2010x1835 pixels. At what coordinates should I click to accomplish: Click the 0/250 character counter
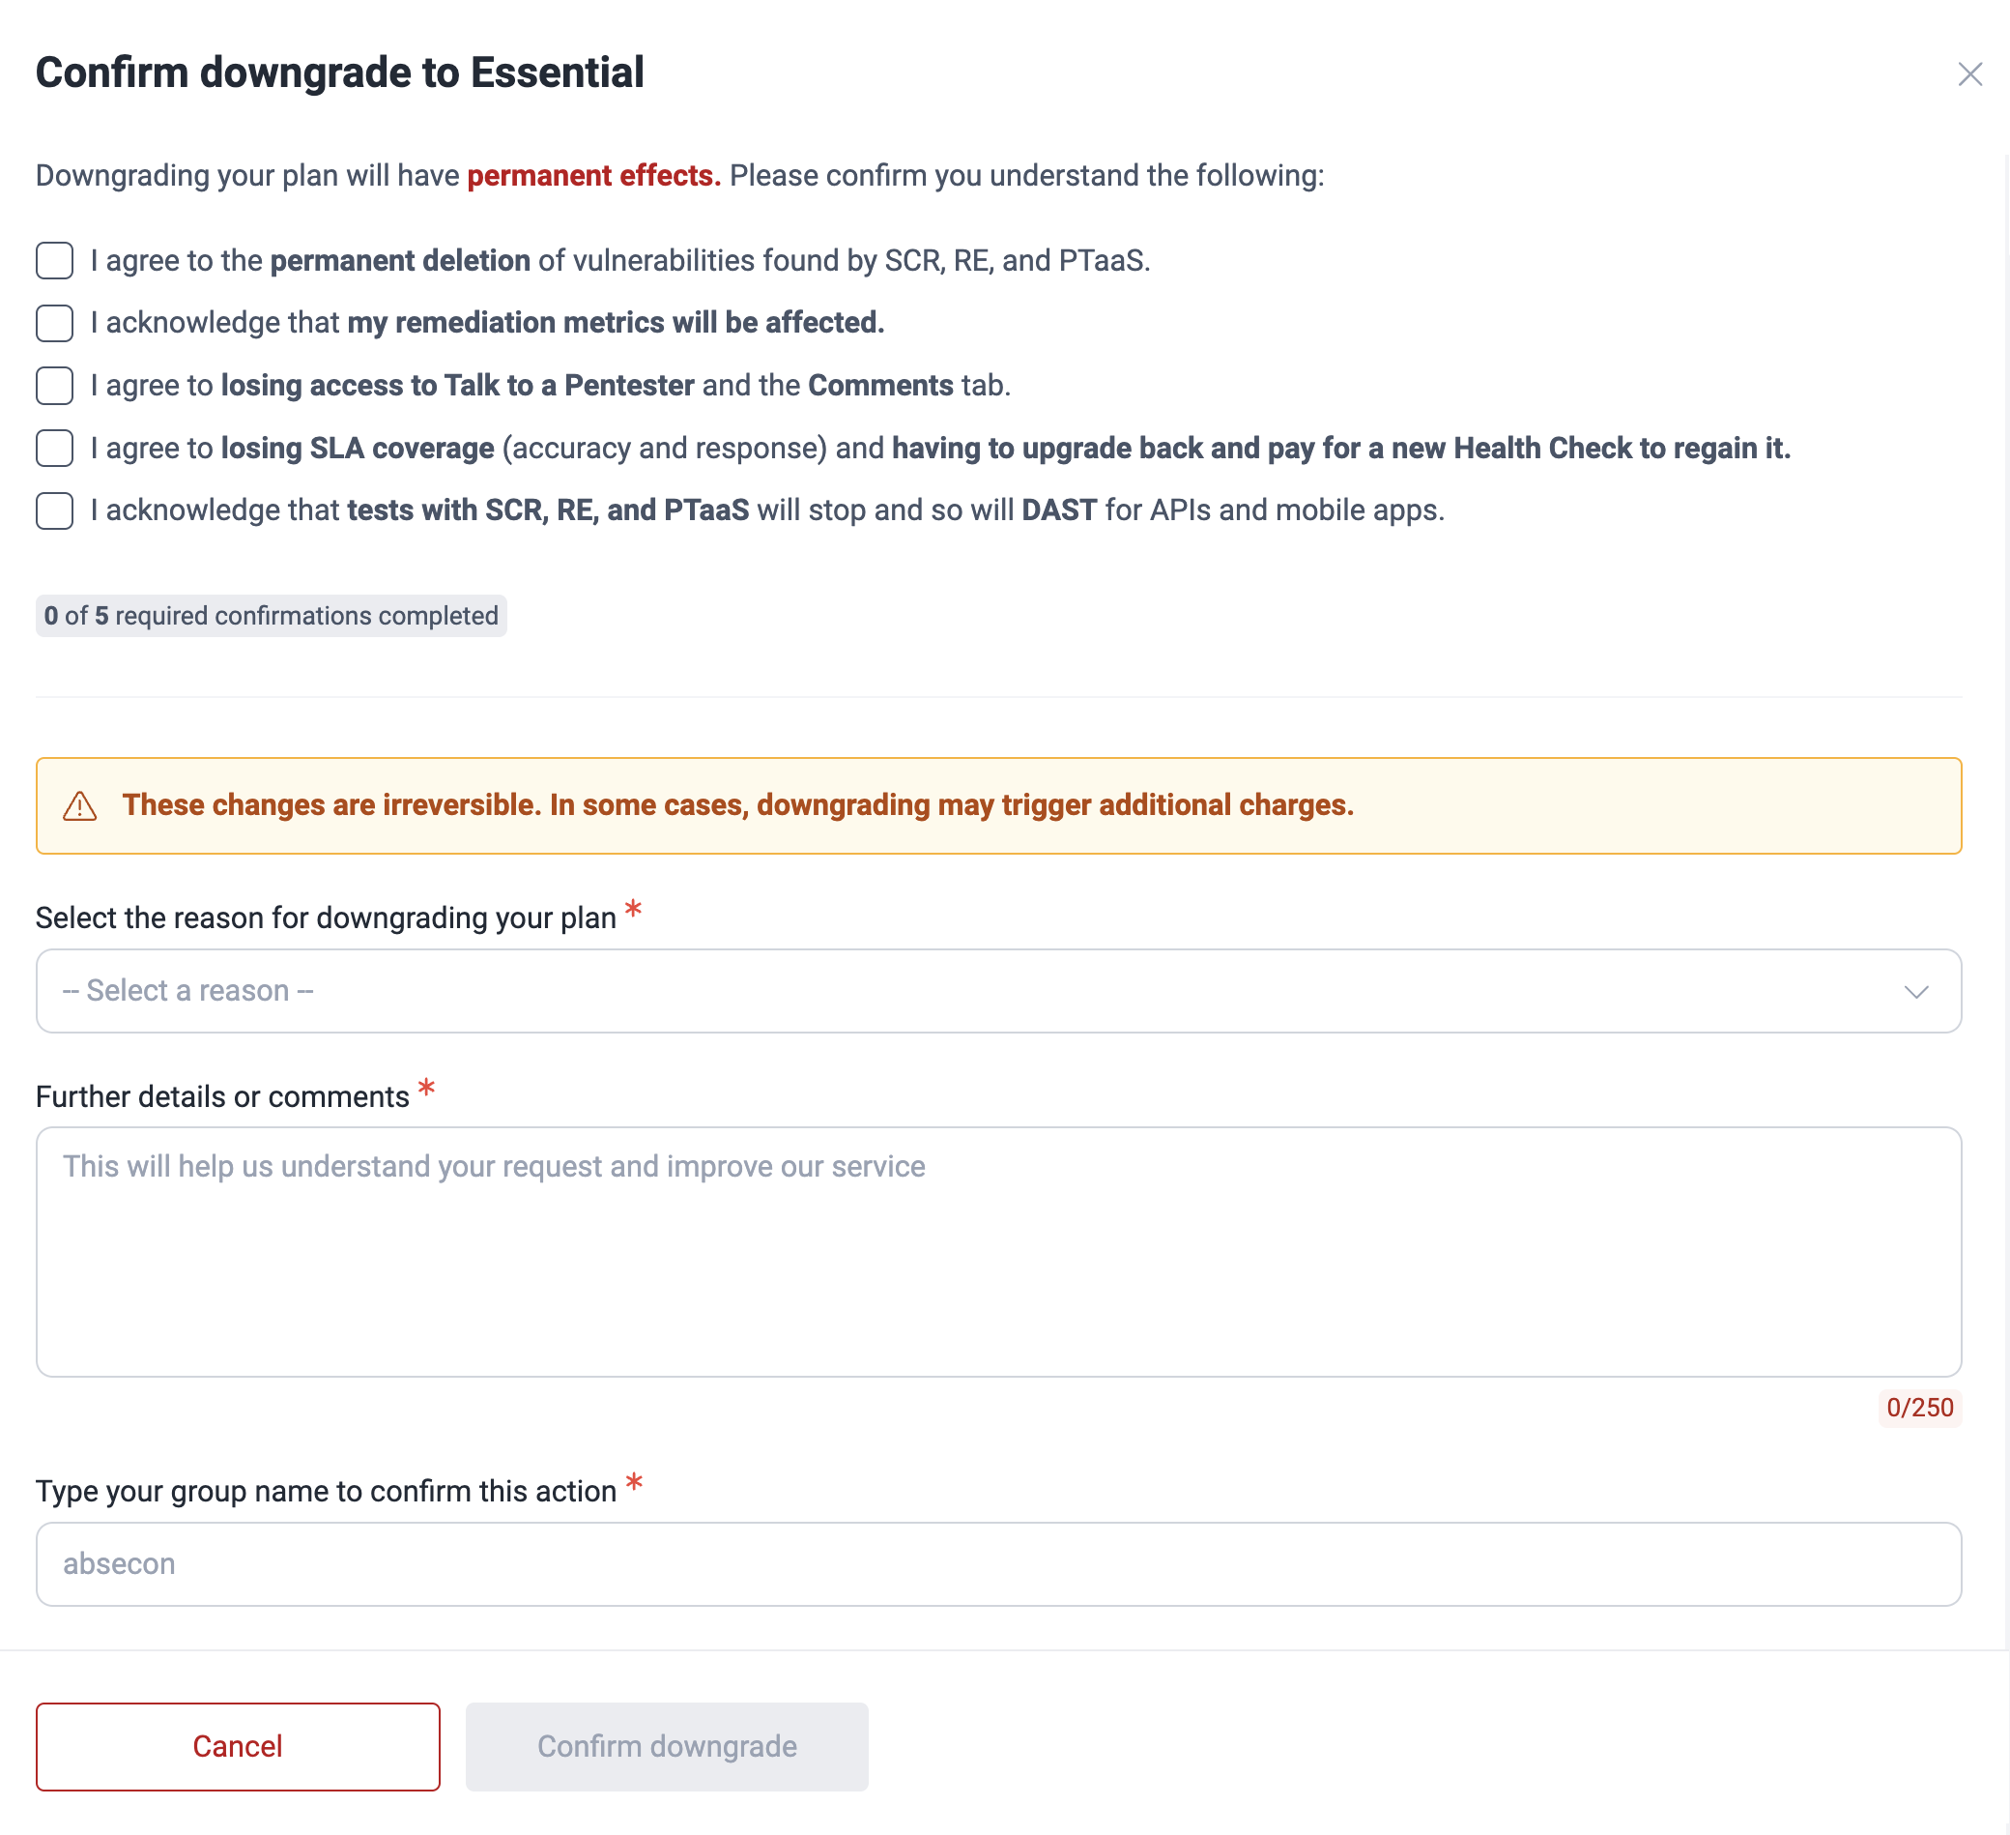1919,1409
